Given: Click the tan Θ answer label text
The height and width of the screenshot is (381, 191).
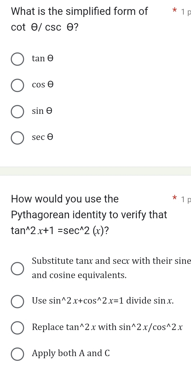Looking at the screenshot, I should pos(42,59).
